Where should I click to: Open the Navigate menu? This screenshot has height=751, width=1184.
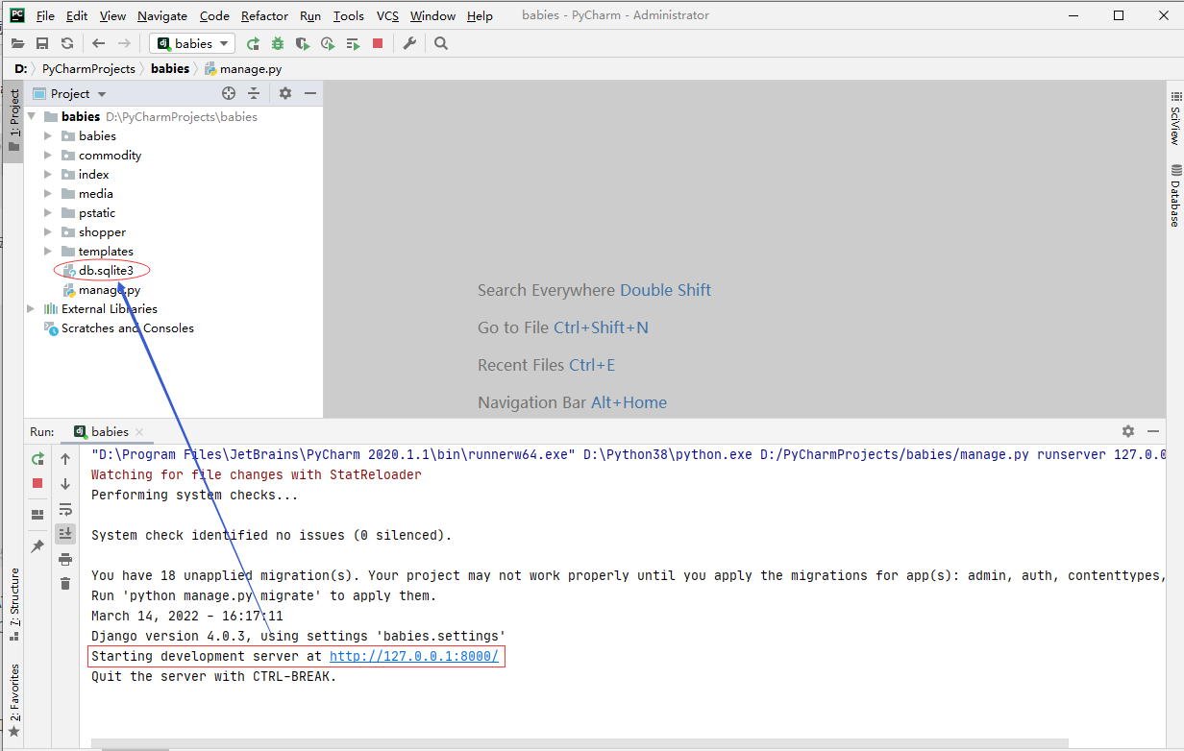tap(162, 15)
